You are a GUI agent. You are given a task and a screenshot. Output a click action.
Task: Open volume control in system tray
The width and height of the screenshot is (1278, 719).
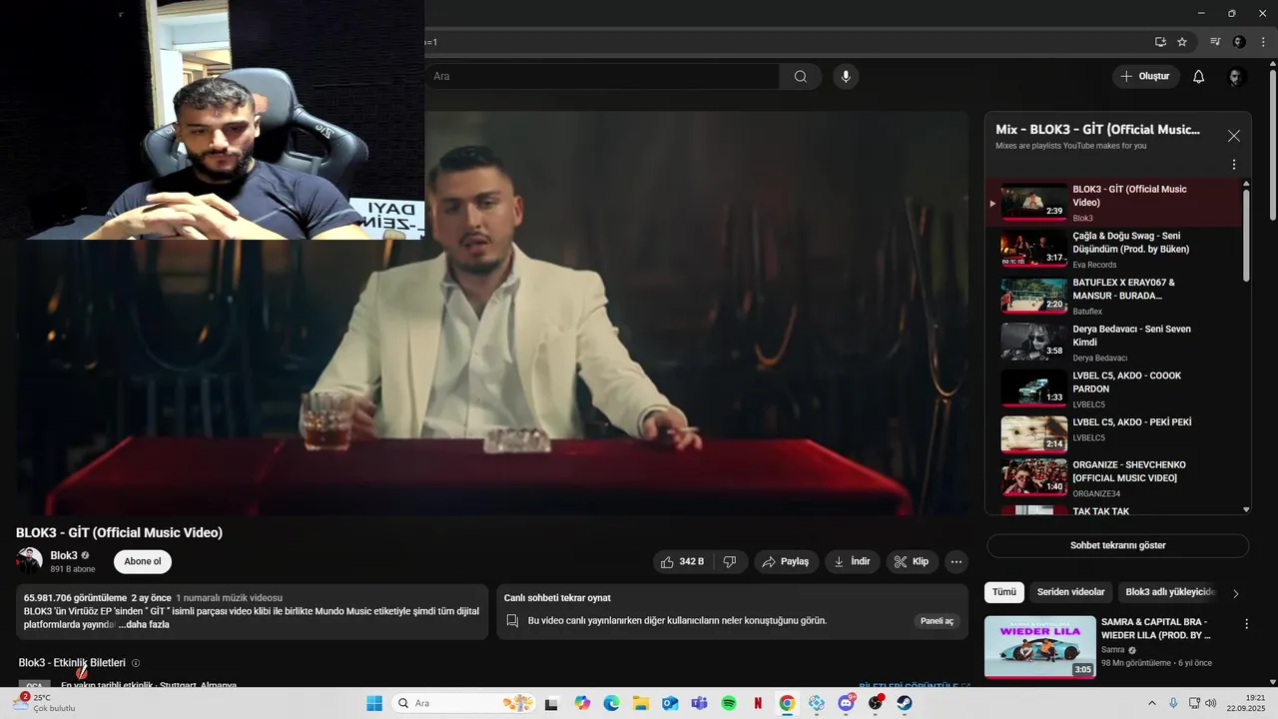coord(1211,703)
